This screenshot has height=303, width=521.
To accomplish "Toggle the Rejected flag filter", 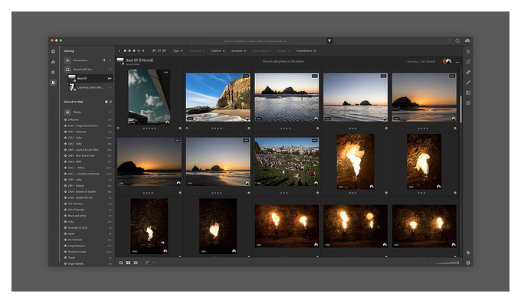I will 164,50.
